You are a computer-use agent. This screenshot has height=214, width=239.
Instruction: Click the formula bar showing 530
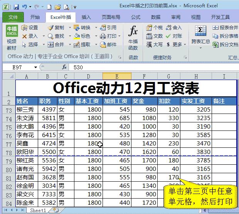click(154, 67)
